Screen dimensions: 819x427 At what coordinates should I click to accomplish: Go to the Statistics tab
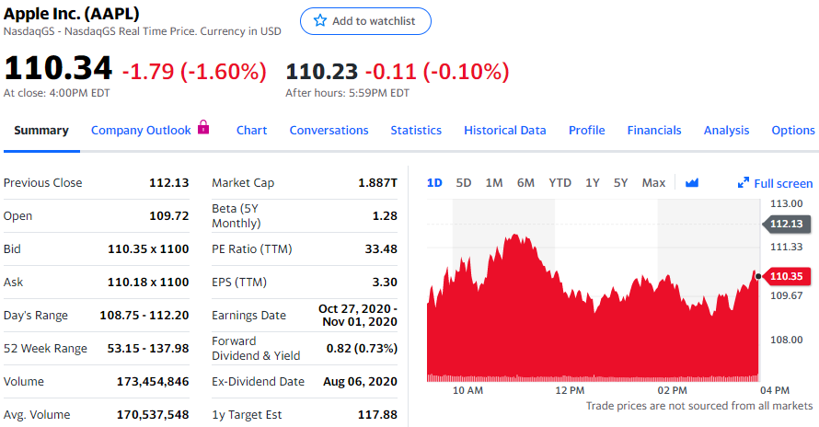point(416,130)
